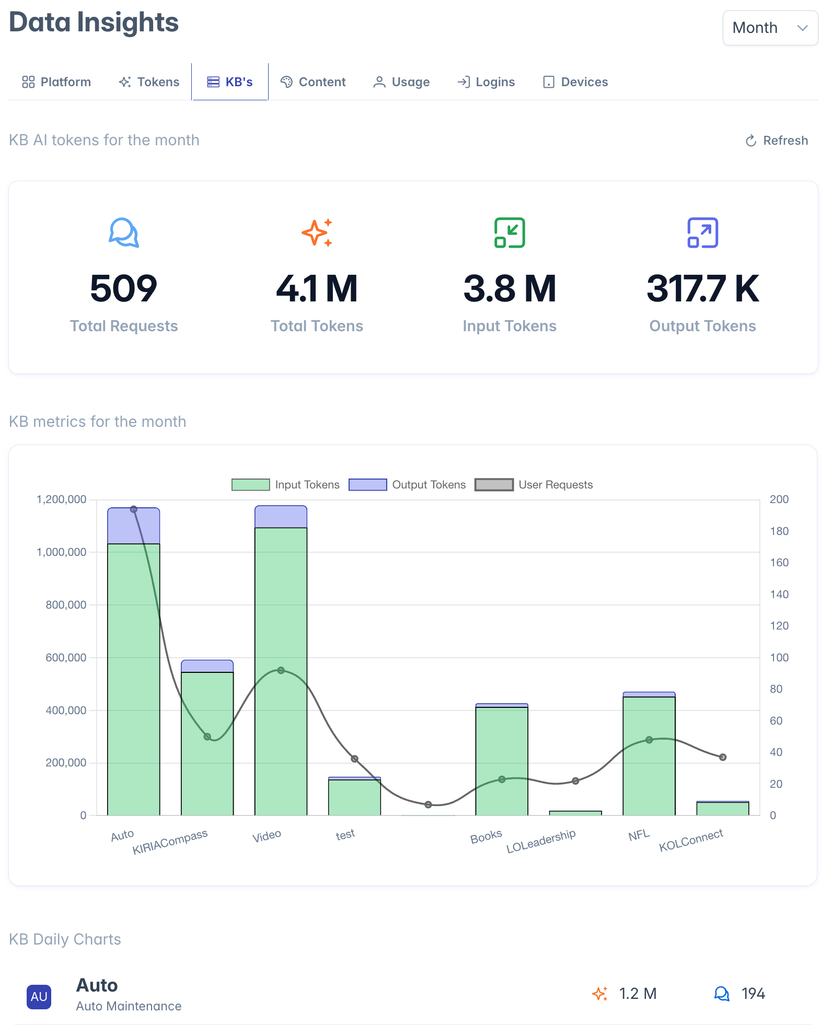This screenshot has width=832, height=1025.
Task: Click the Logins tab arrow icon
Action: [464, 82]
